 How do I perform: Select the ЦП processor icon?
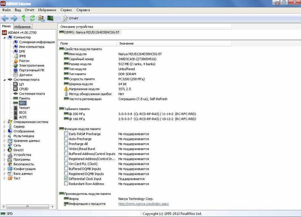(x=16, y=84)
